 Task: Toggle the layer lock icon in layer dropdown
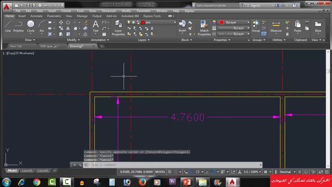[139, 22]
